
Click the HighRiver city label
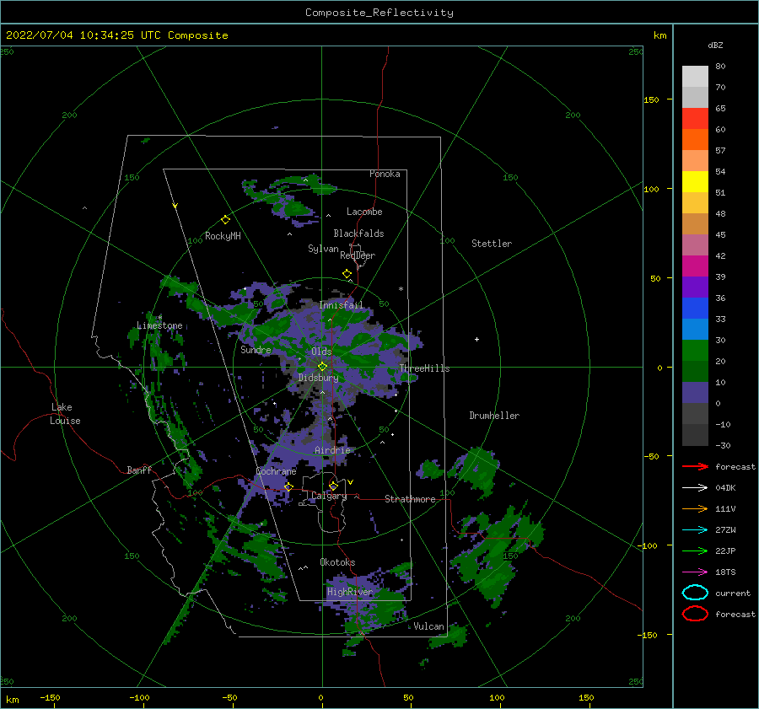pyautogui.click(x=351, y=592)
